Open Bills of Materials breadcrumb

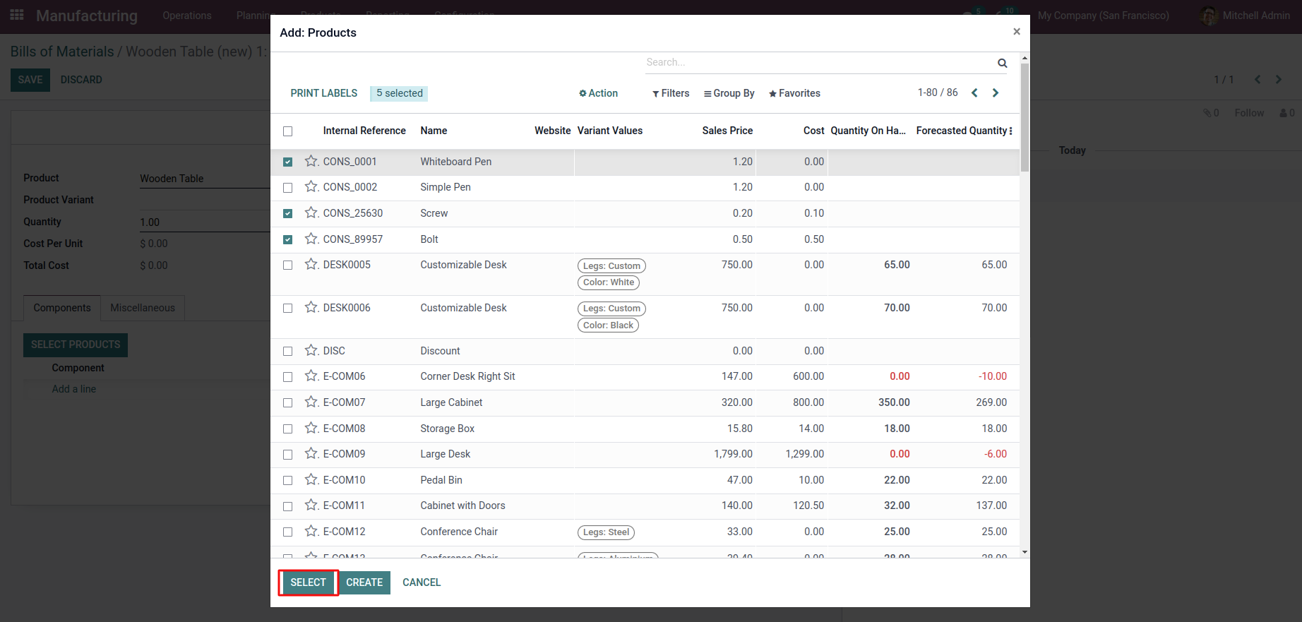(x=62, y=52)
